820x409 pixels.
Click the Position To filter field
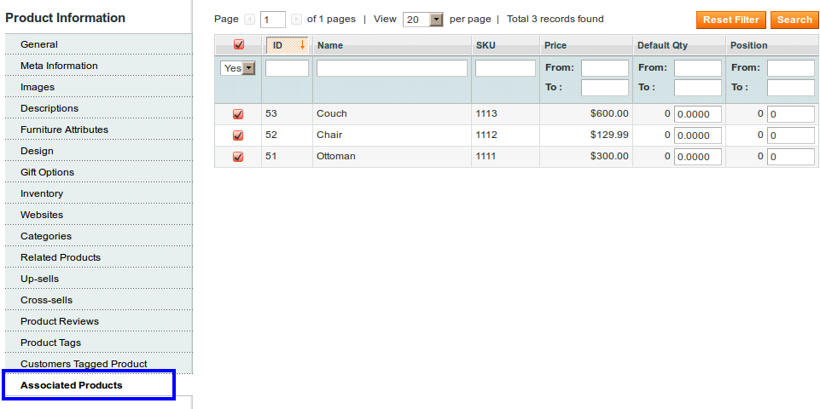pos(791,88)
